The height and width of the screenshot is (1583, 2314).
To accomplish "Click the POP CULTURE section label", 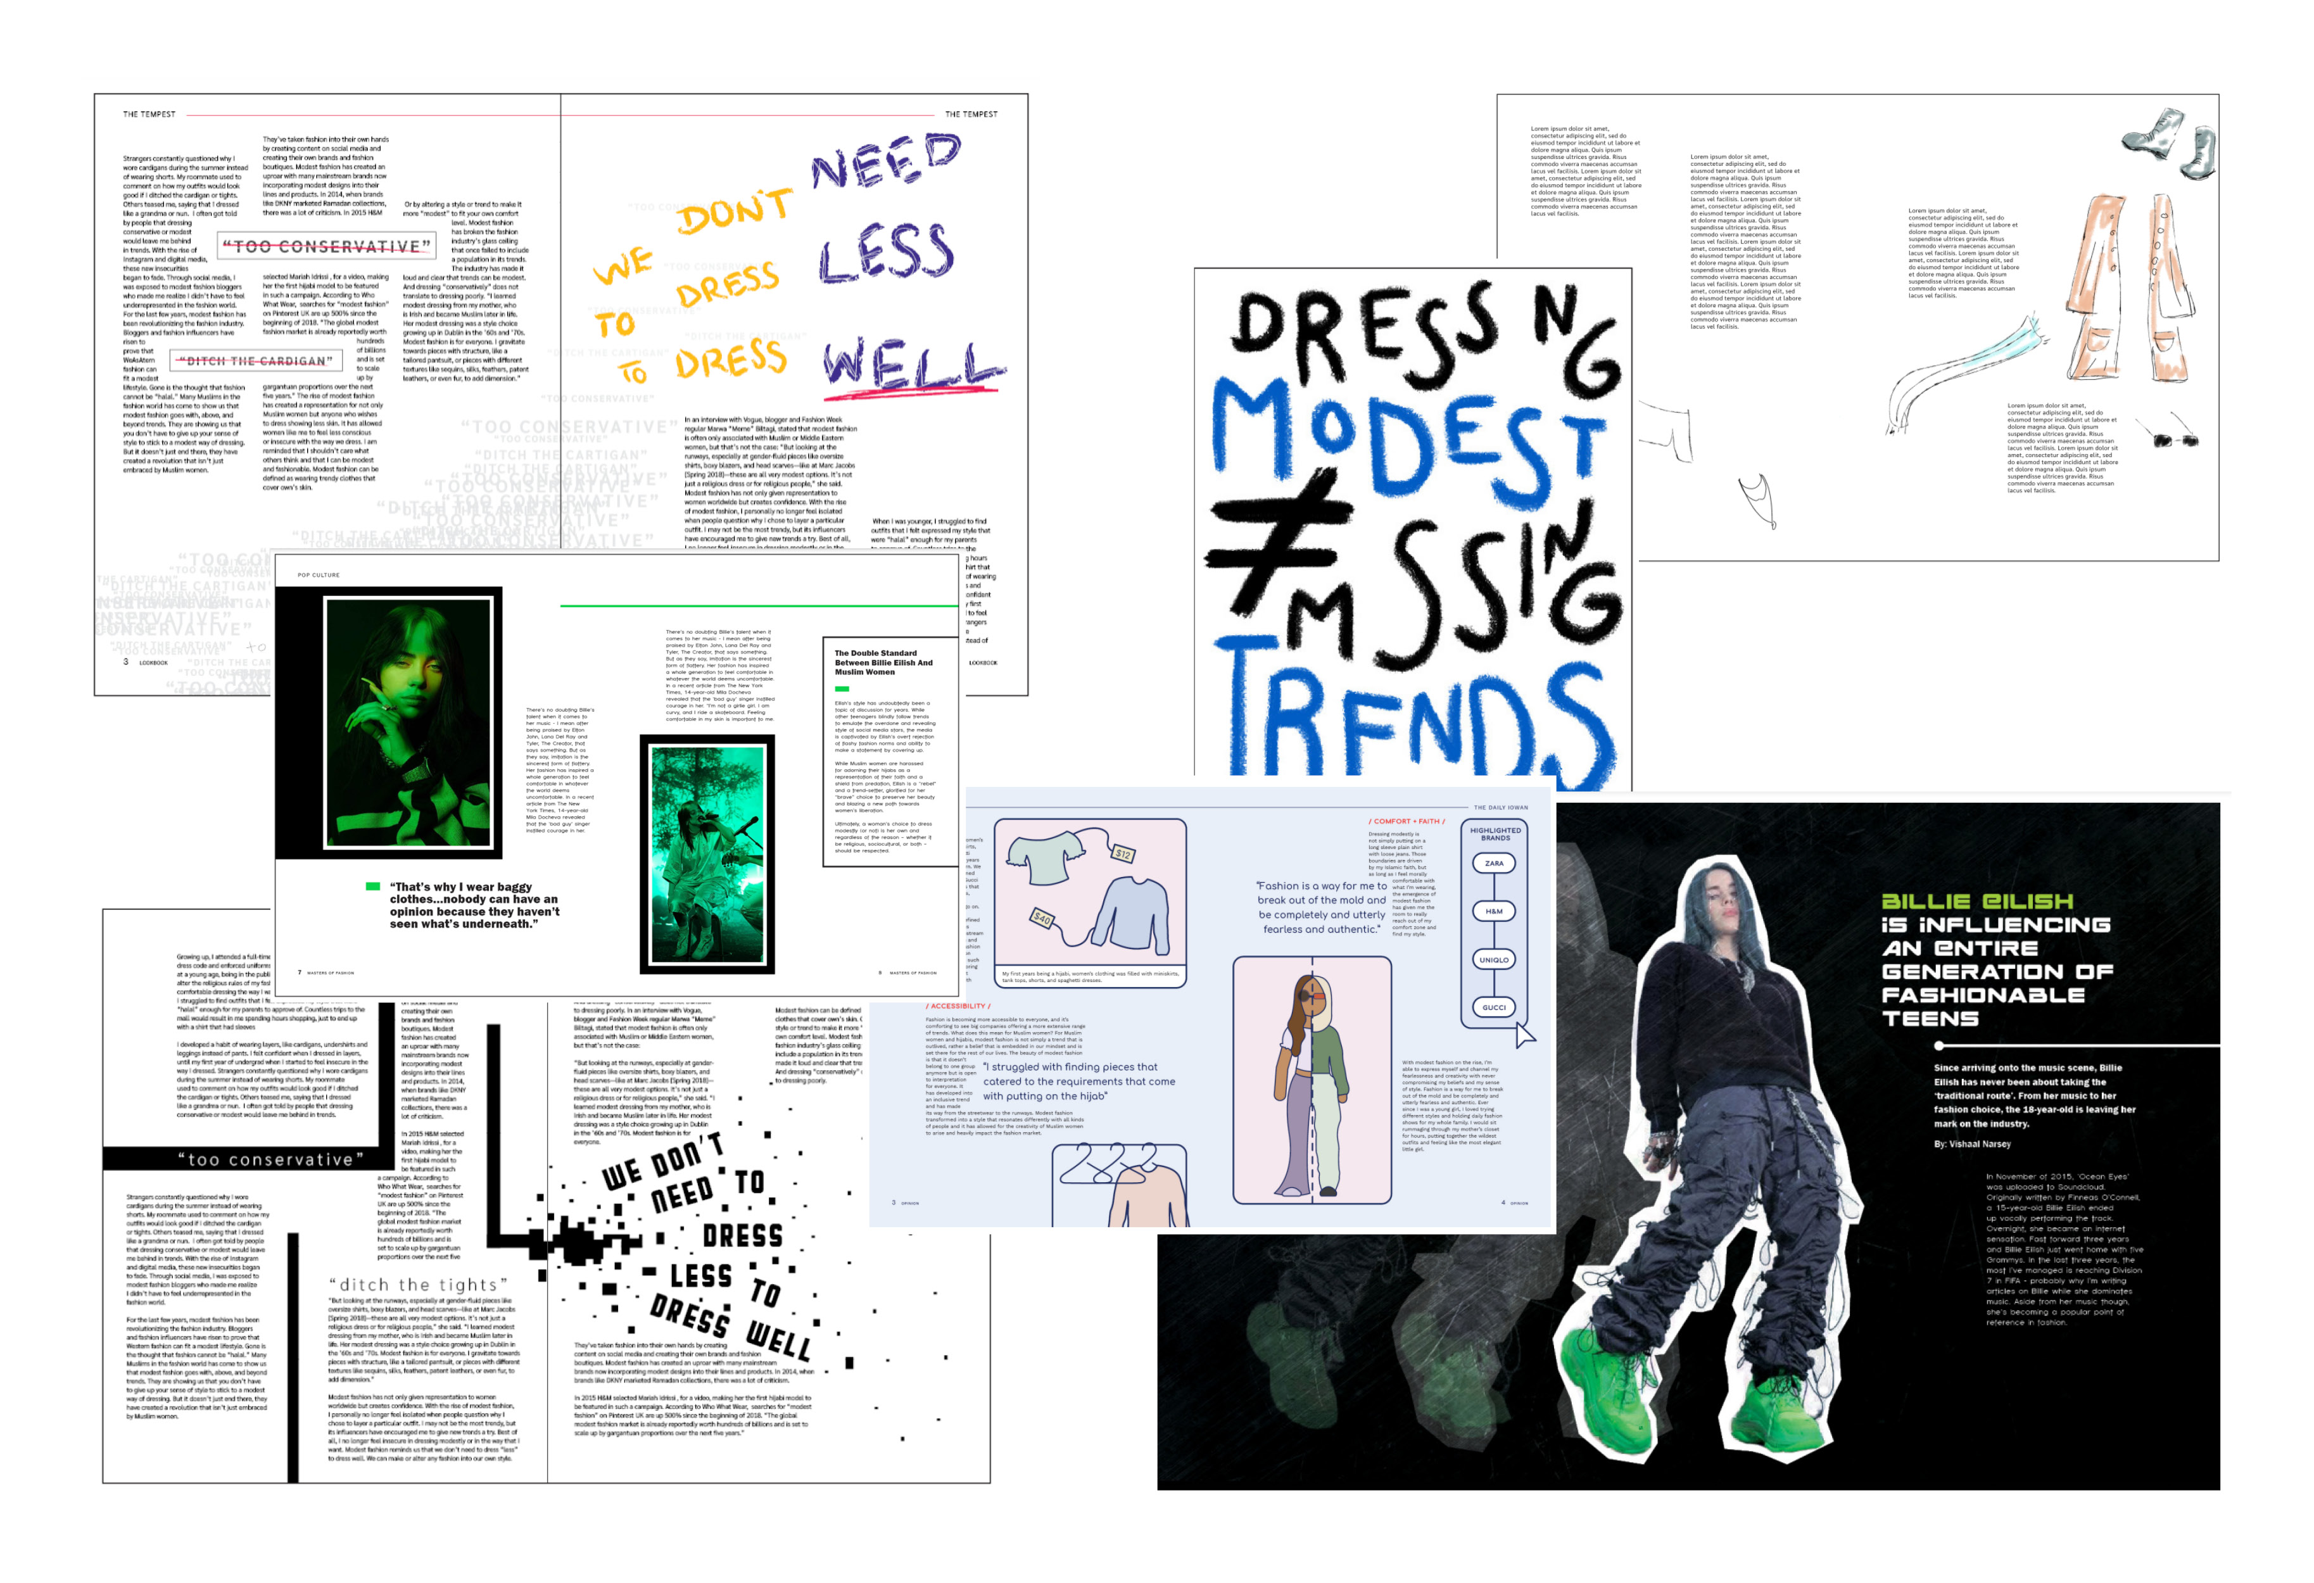I will click(319, 574).
